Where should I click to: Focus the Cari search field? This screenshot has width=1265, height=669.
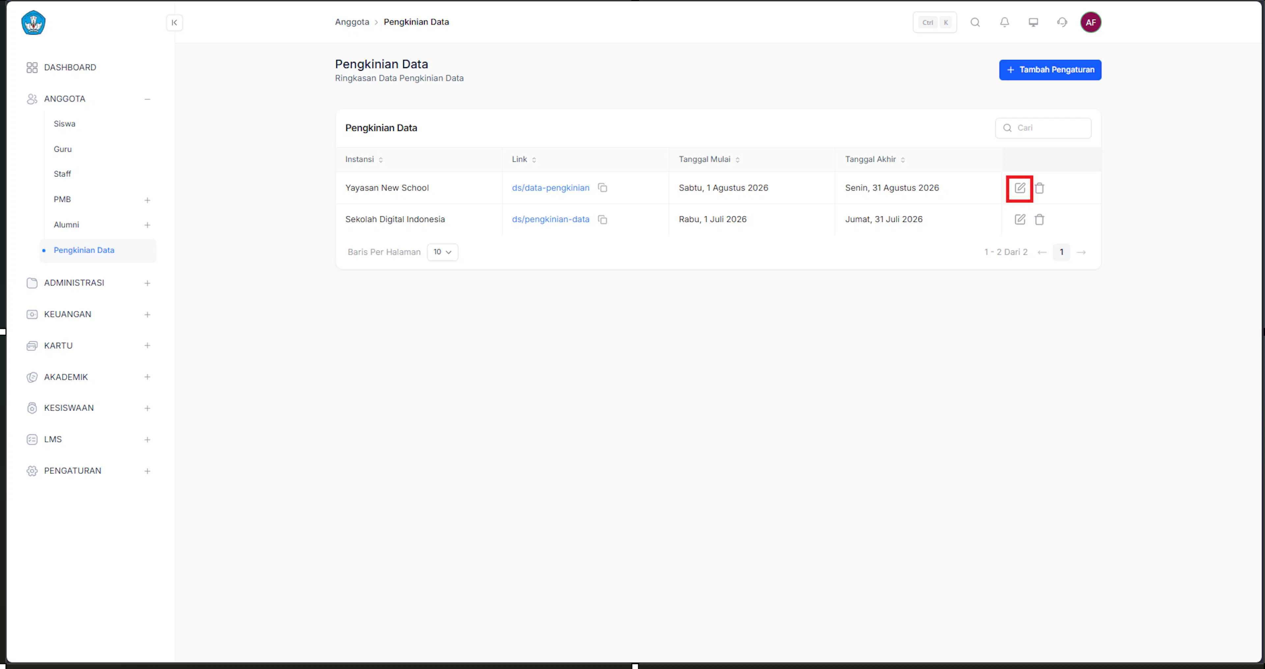1043,128
